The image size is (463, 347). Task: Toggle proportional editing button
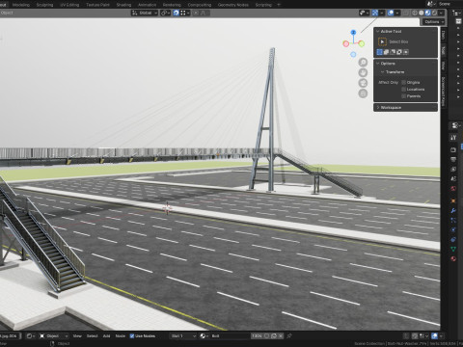[196, 13]
